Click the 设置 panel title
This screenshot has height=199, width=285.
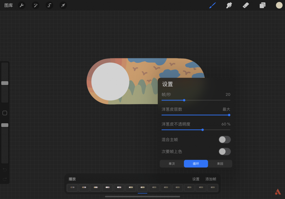click(167, 84)
